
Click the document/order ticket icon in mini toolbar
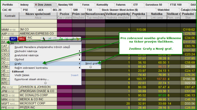55,39
